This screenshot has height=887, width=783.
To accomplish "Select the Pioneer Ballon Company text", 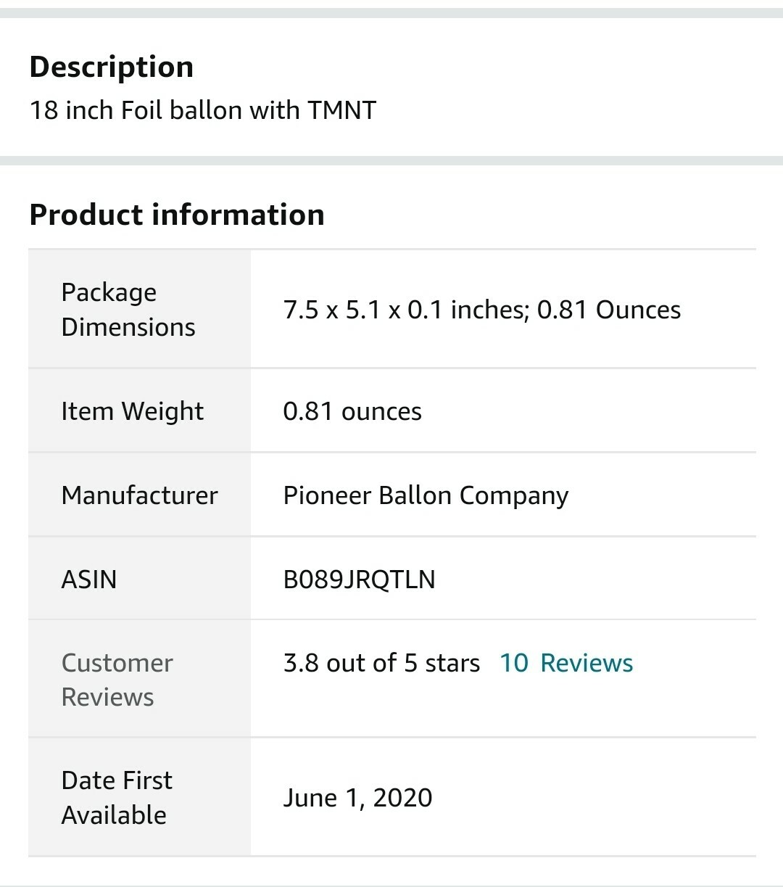I will point(426,495).
